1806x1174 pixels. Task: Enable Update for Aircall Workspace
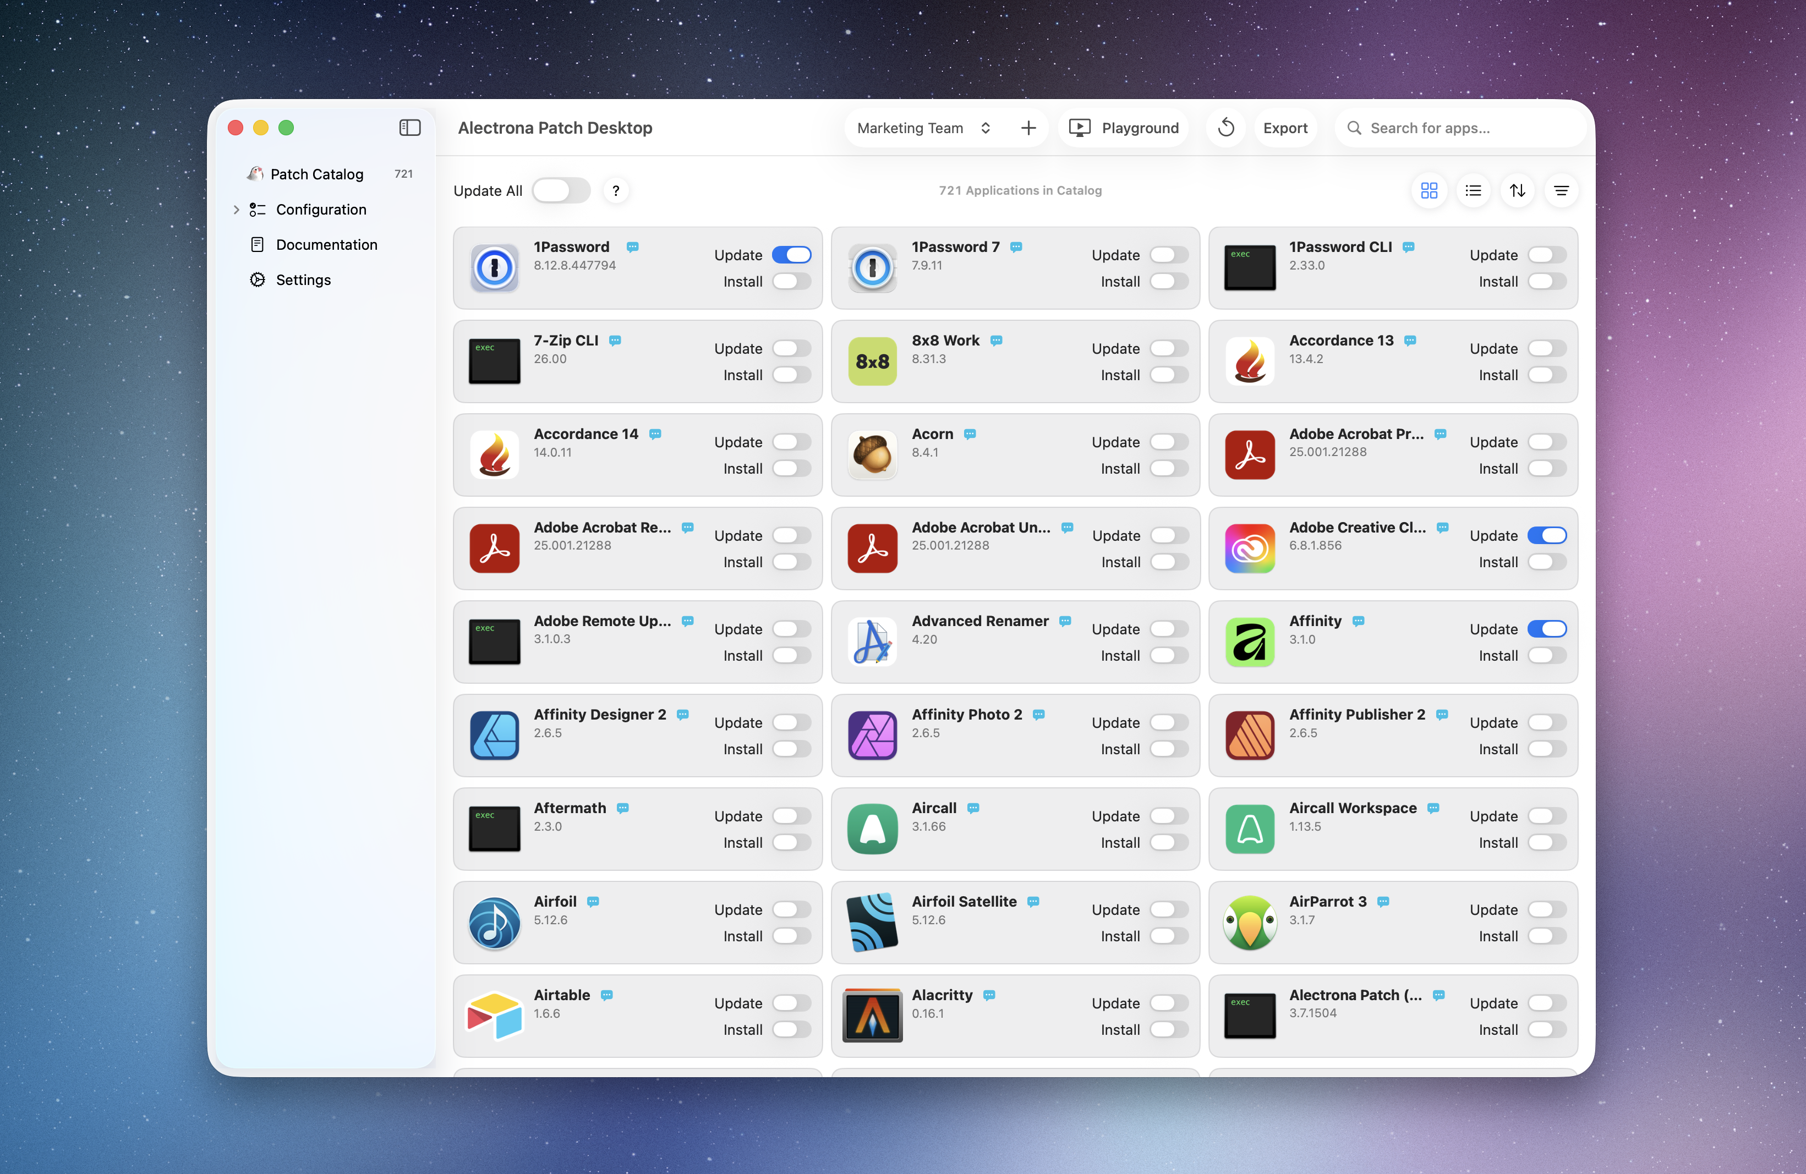pos(1546,816)
